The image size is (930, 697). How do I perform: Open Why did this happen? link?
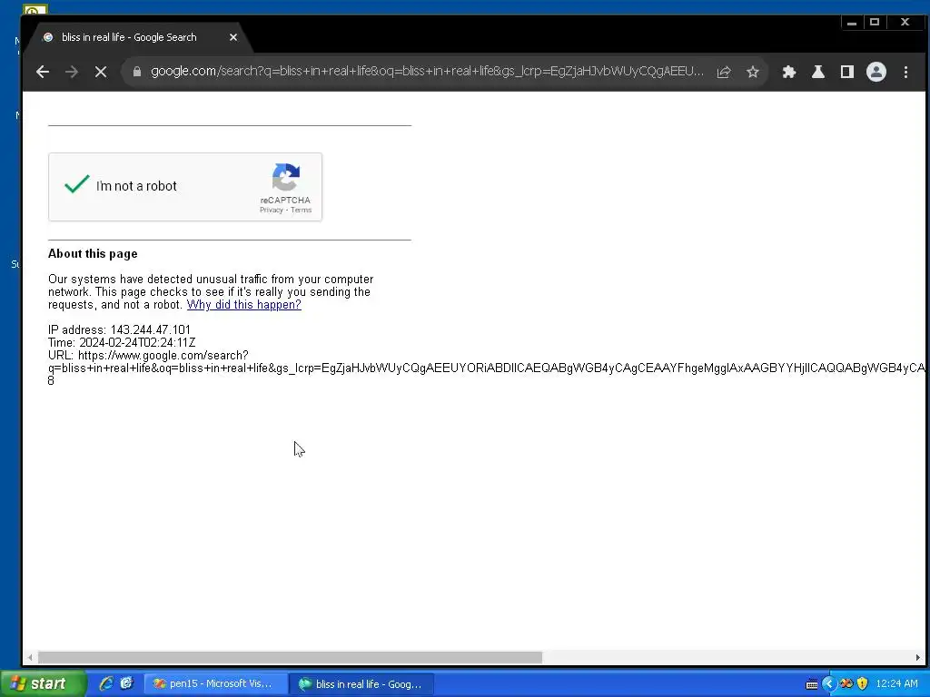243,305
